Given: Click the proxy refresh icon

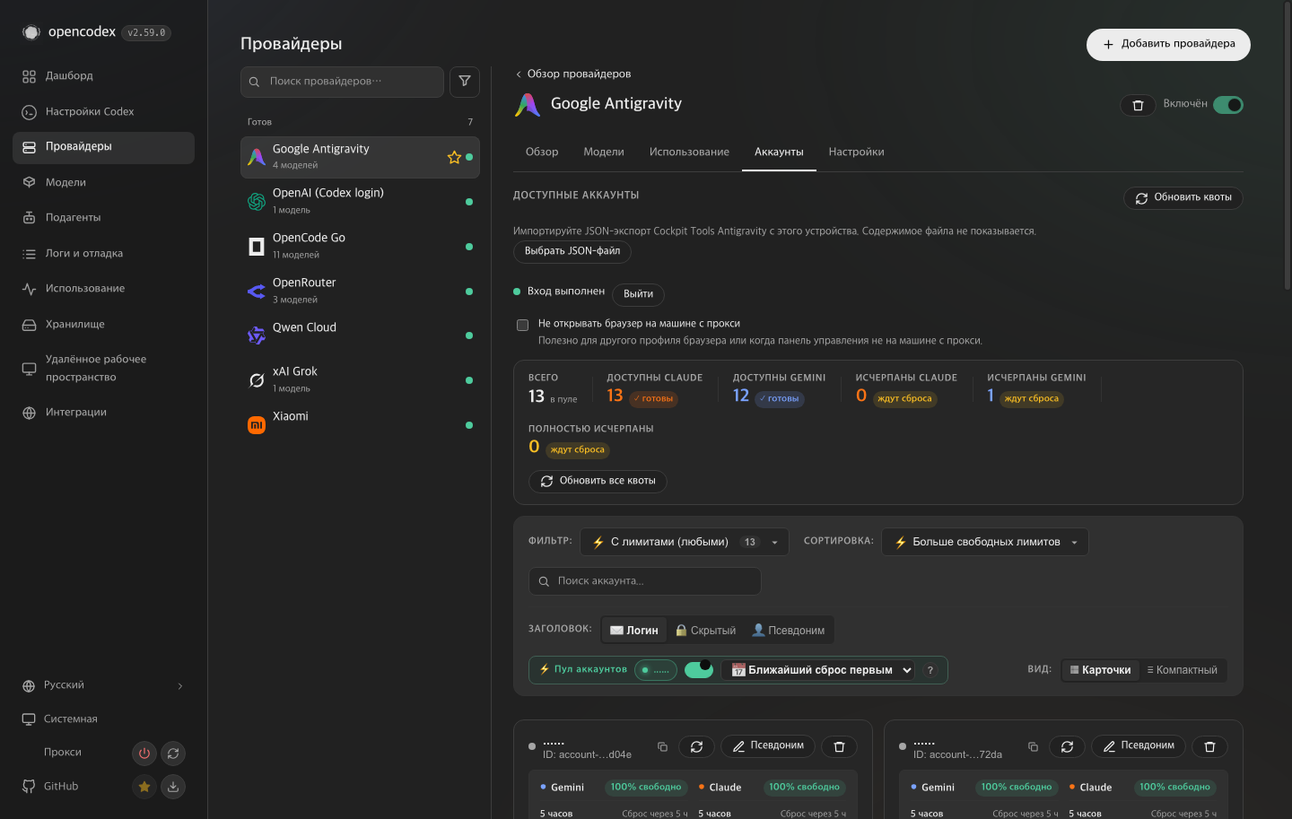Looking at the screenshot, I should (x=173, y=754).
